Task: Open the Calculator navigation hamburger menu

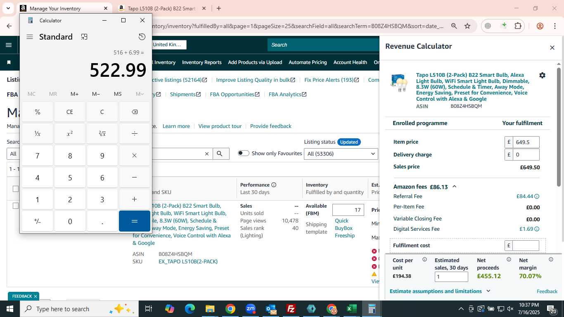Action: click(x=30, y=37)
